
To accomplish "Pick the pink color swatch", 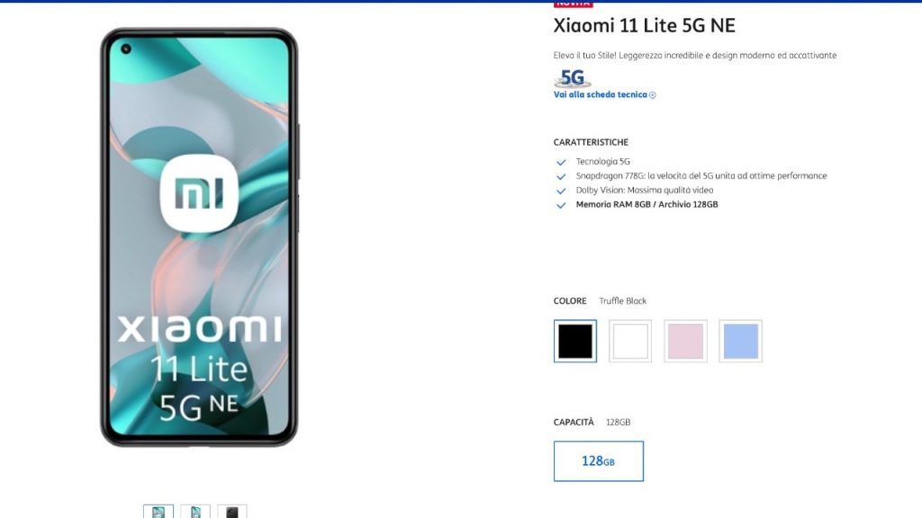I will (x=685, y=341).
